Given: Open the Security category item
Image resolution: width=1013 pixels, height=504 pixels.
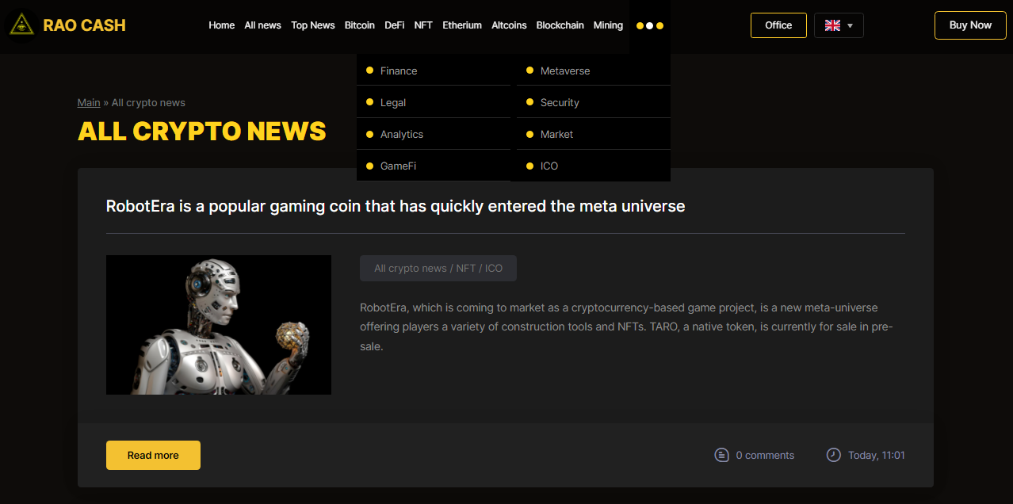Looking at the screenshot, I should point(559,102).
